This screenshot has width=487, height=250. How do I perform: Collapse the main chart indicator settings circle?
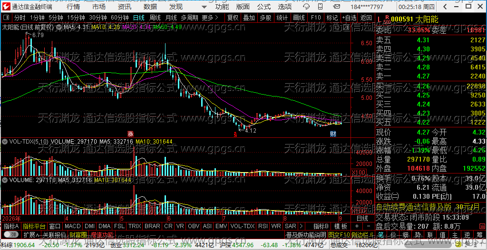click(x=59, y=28)
